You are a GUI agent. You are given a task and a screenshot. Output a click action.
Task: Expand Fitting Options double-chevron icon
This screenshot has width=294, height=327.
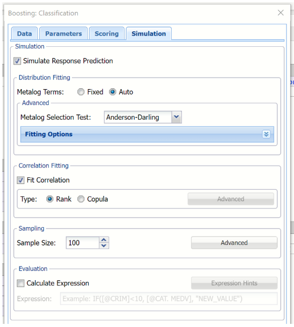(266, 134)
